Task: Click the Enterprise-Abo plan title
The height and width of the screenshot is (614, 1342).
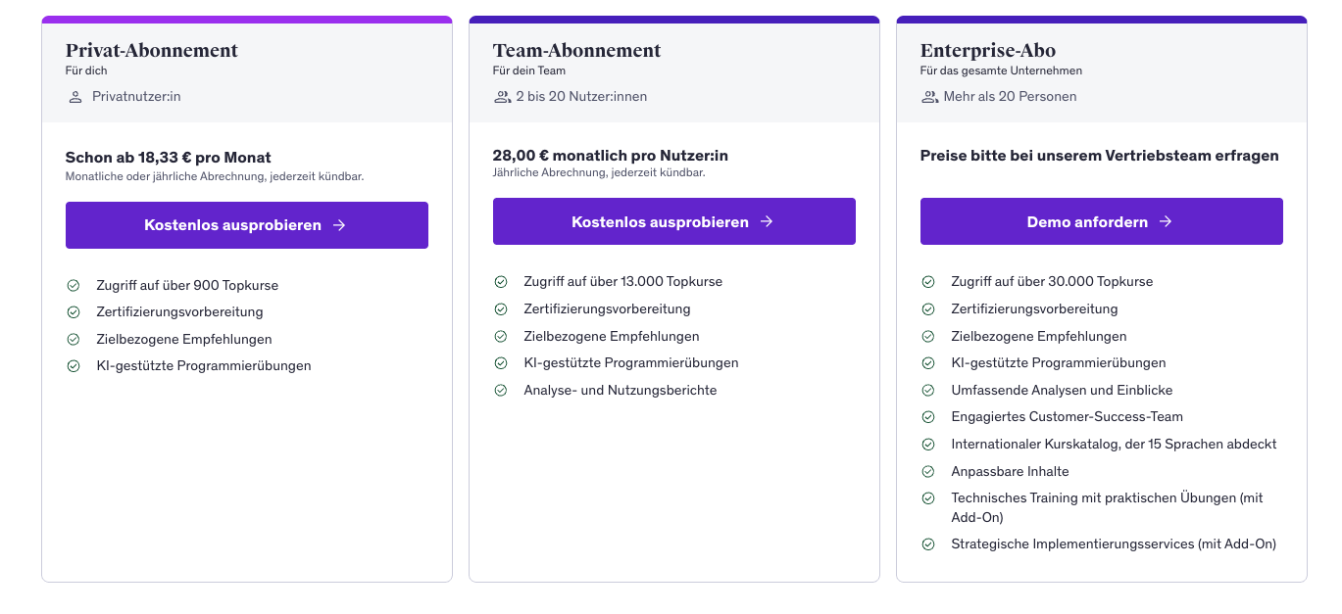Action: pos(987,51)
